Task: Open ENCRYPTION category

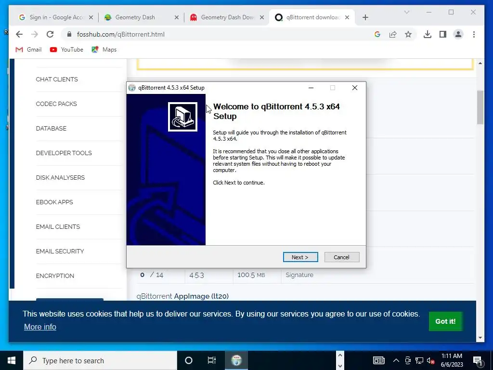Action: pyautogui.click(x=55, y=276)
